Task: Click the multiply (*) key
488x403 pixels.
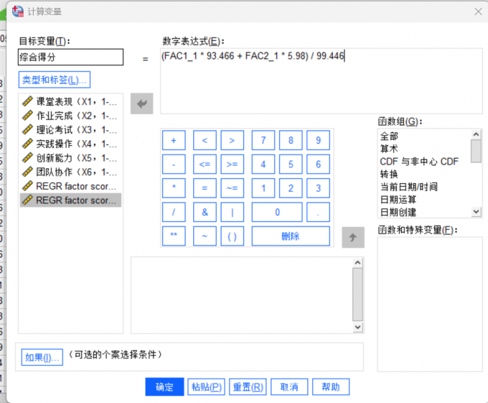Action: 174,188
